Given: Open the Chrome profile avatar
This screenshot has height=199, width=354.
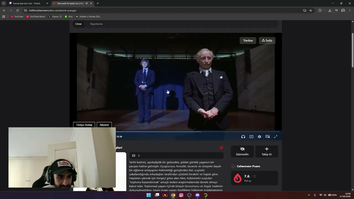Looking at the screenshot, I should [343, 11].
